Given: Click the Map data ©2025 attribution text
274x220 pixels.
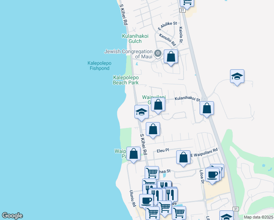Looking at the screenshot, I should click(258, 217).
